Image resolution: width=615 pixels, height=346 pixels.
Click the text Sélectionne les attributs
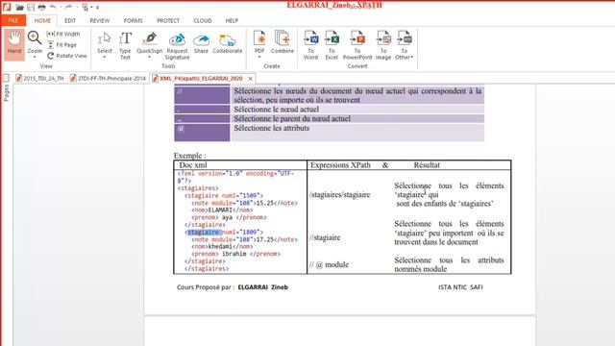271,128
